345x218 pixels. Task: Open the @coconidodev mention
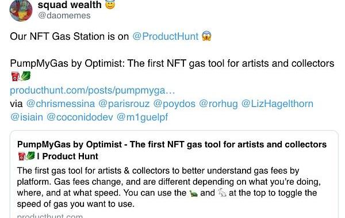pyautogui.click(x=80, y=117)
